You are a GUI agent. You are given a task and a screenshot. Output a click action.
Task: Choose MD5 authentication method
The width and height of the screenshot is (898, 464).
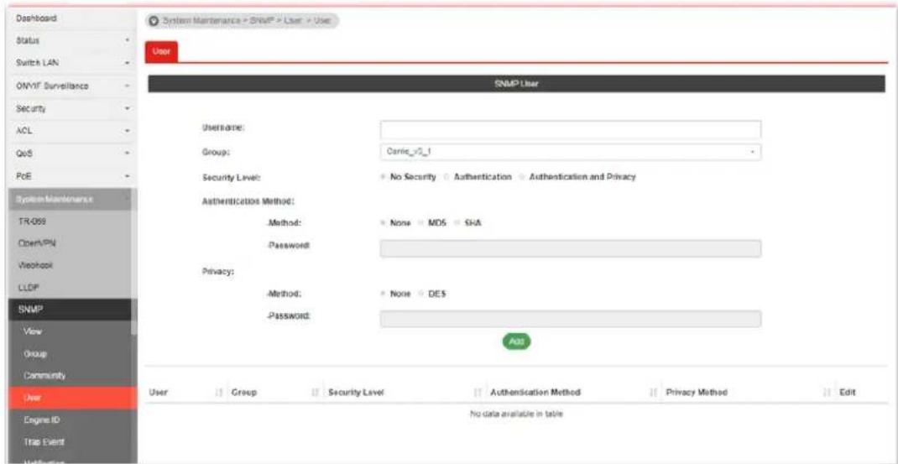(421, 223)
